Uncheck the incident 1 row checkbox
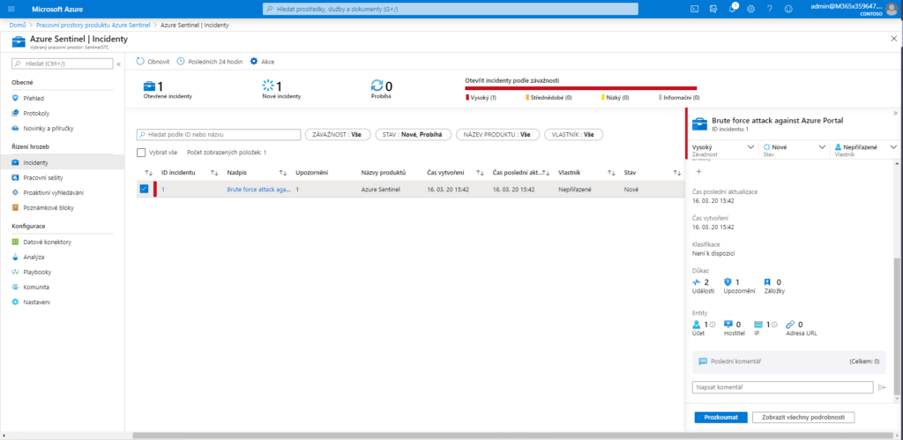 (x=144, y=189)
